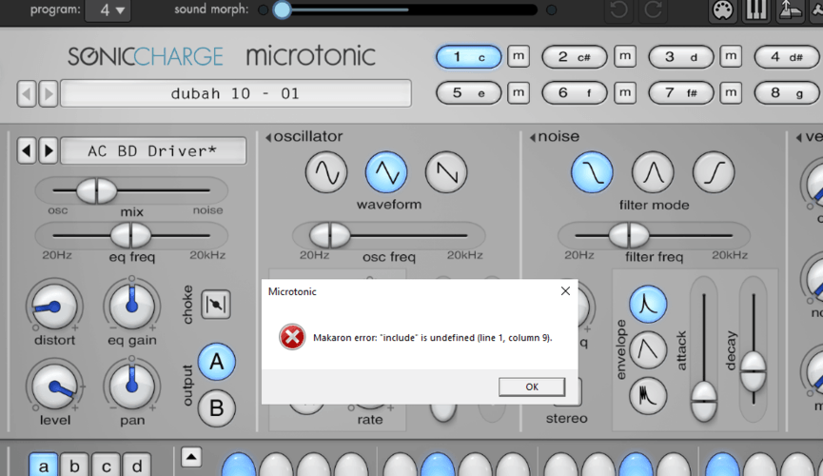Viewport: 823px width, 476px height.
Task: Select the linear noise envelope shape
Action: click(648, 350)
